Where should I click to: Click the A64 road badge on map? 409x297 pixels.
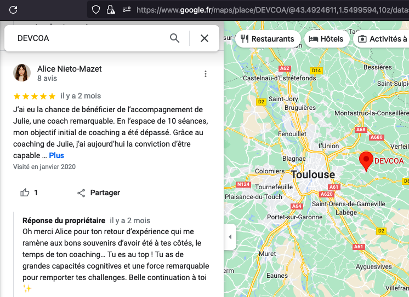pyautogui.click(x=297, y=206)
